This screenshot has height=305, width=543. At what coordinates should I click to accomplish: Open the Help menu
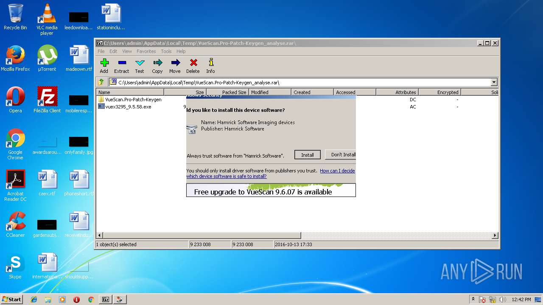(181, 51)
